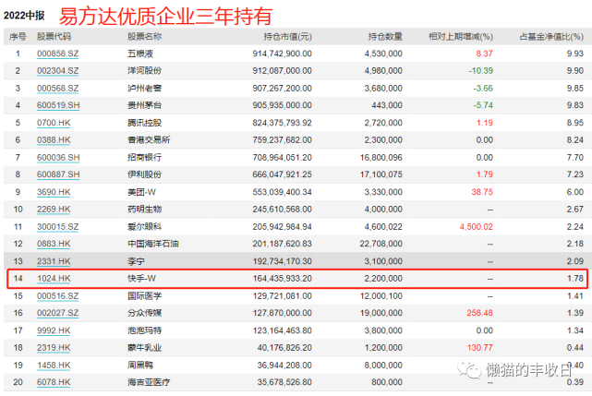
Task: Click the 泡泡玛特 stock name
Action: 143,331
